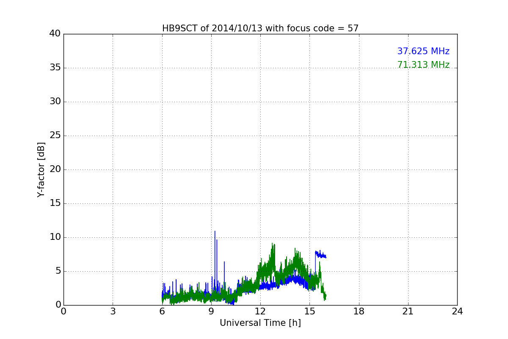508x339 pixels.
Task: Click the blue plateau near 7.5 dB after 15 h
Action: coord(320,255)
